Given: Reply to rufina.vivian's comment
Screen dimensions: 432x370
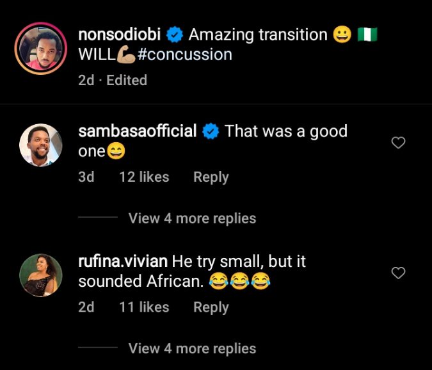Looking at the screenshot, I should (211, 307).
